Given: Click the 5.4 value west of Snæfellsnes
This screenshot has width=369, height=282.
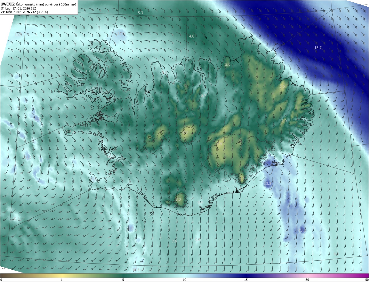Looking at the screenshot, I should [x=68, y=131].
